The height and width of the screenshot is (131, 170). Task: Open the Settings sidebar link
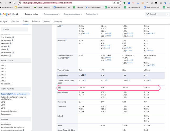[x=4, y=46]
